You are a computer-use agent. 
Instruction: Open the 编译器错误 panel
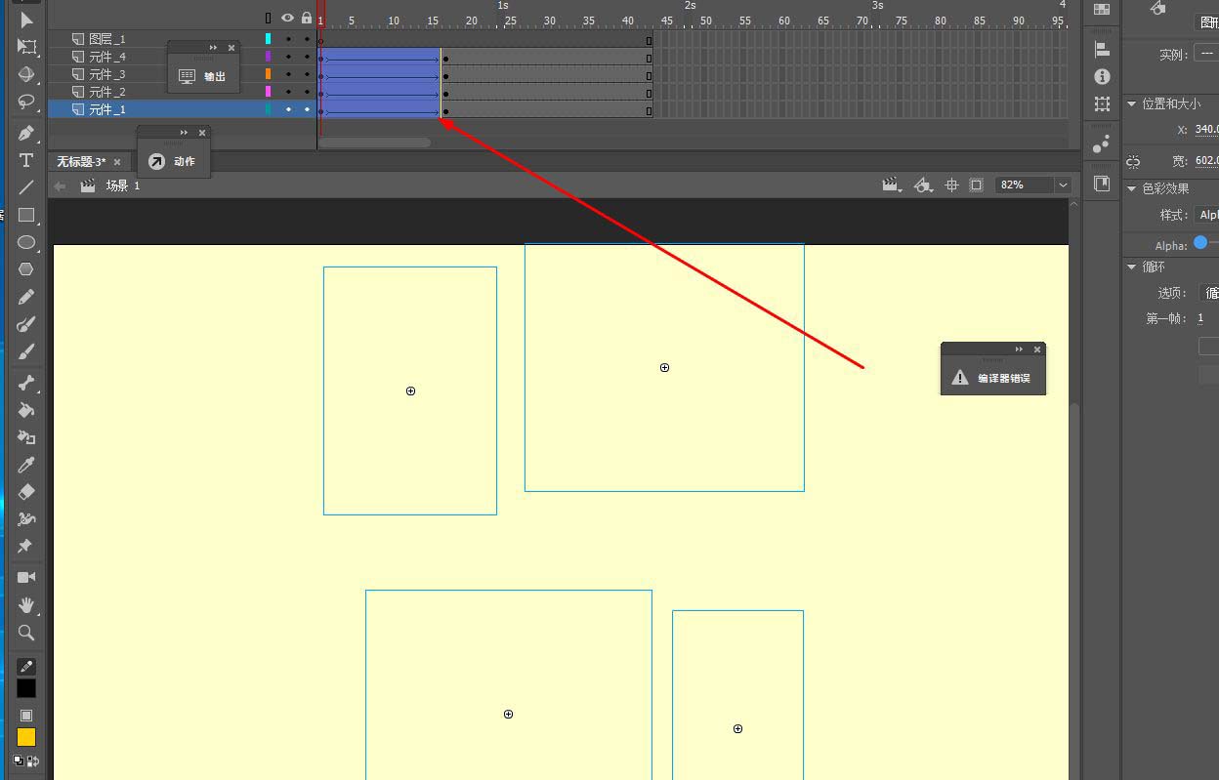993,378
